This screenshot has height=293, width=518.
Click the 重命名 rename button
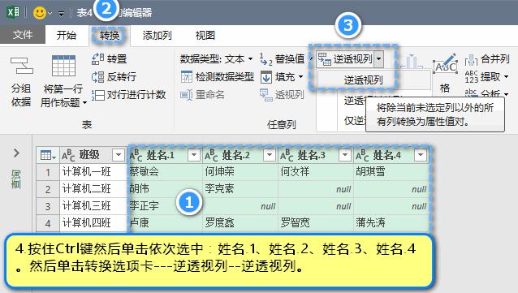coord(202,95)
